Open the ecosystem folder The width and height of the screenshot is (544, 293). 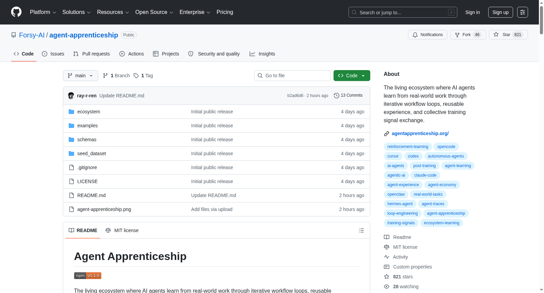tap(89, 112)
